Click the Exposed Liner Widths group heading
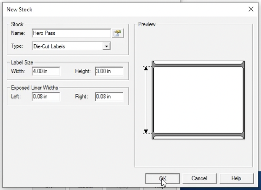261x190 pixels. click(34, 88)
